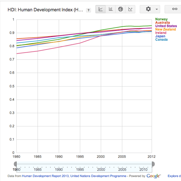Click the Ireland legend label
181x181 pixels.
point(161,33)
